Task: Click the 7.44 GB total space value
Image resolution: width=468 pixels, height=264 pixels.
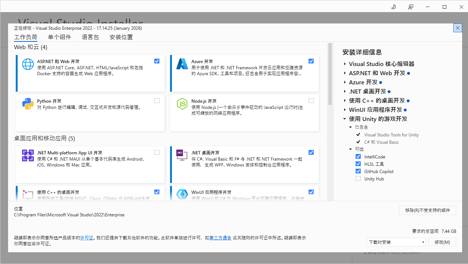Action: pyautogui.click(x=449, y=231)
